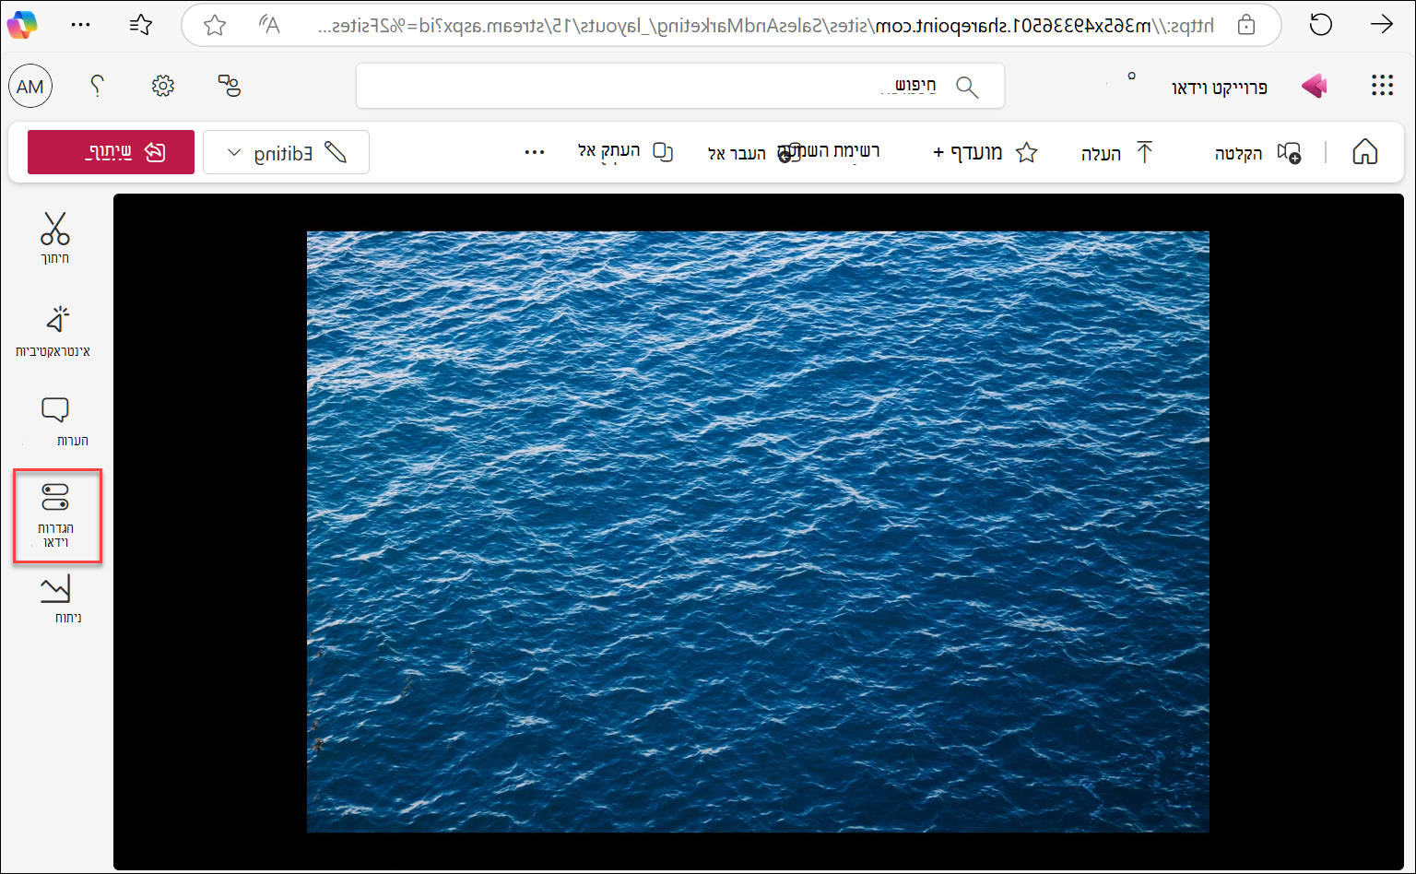Open the app launcher grid
The image size is (1416, 874).
(x=1382, y=86)
